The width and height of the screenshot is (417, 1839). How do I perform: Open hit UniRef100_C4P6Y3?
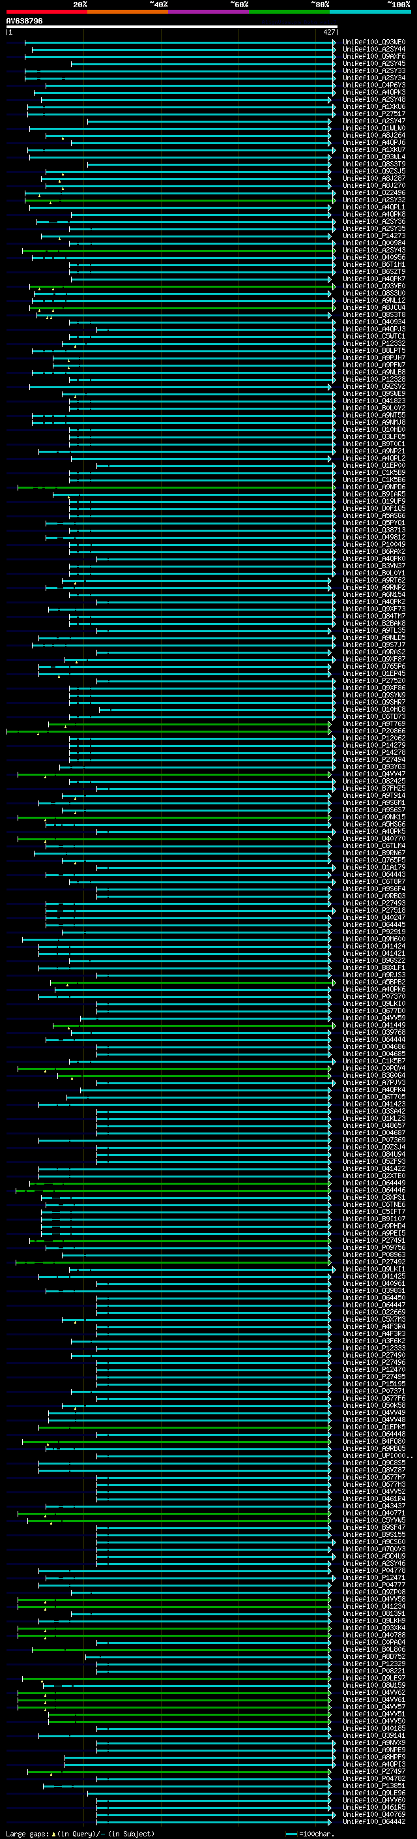click(x=374, y=85)
